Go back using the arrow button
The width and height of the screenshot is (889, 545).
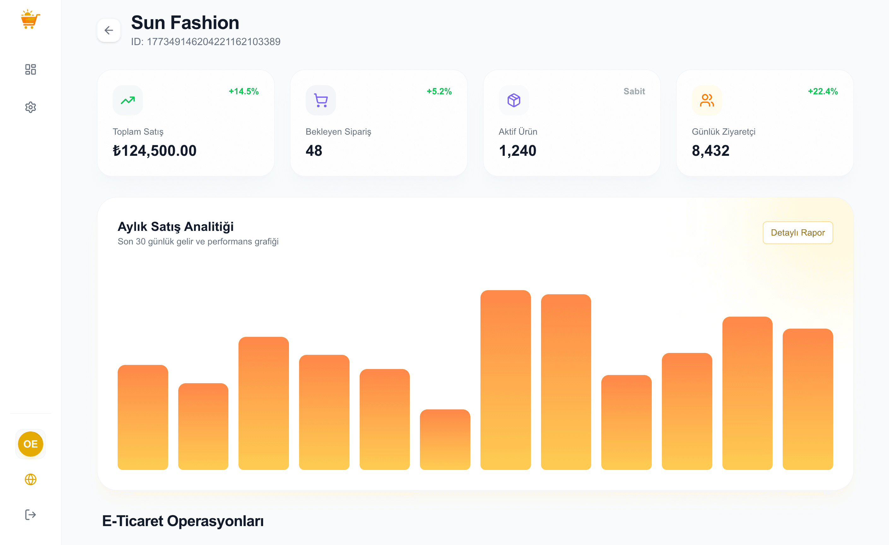point(109,30)
